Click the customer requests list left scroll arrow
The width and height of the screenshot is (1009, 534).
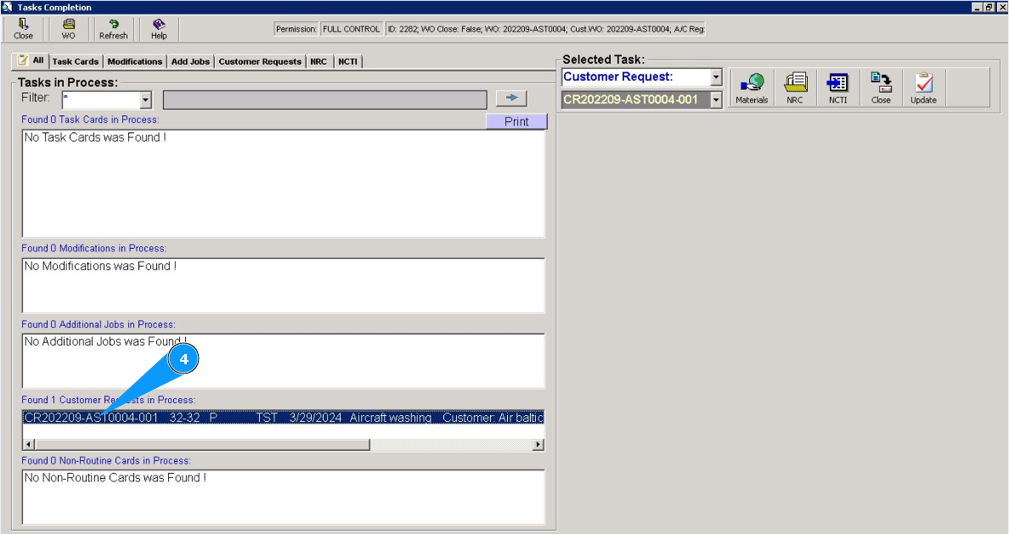[29, 445]
